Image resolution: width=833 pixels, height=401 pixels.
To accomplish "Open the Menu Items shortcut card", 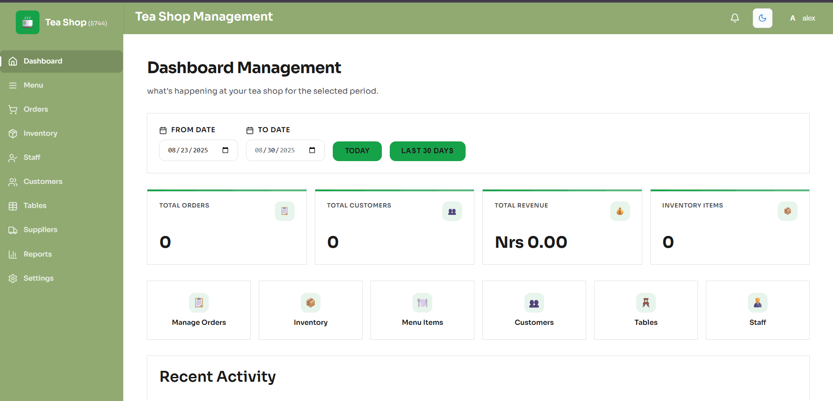I will [422, 310].
